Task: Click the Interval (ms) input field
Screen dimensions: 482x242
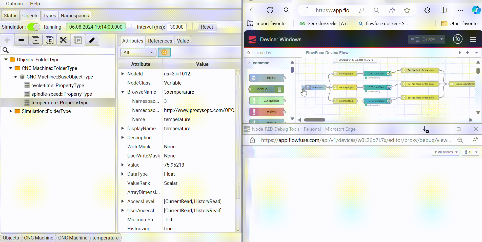Action: pyautogui.click(x=176, y=27)
